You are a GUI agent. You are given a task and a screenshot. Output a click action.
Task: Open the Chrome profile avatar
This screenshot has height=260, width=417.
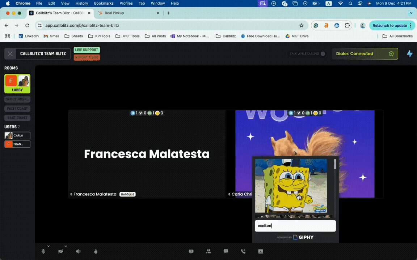click(x=362, y=26)
